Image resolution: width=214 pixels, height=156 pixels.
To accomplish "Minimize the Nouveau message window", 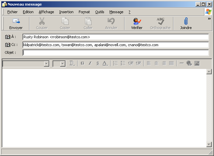I will [198, 4].
